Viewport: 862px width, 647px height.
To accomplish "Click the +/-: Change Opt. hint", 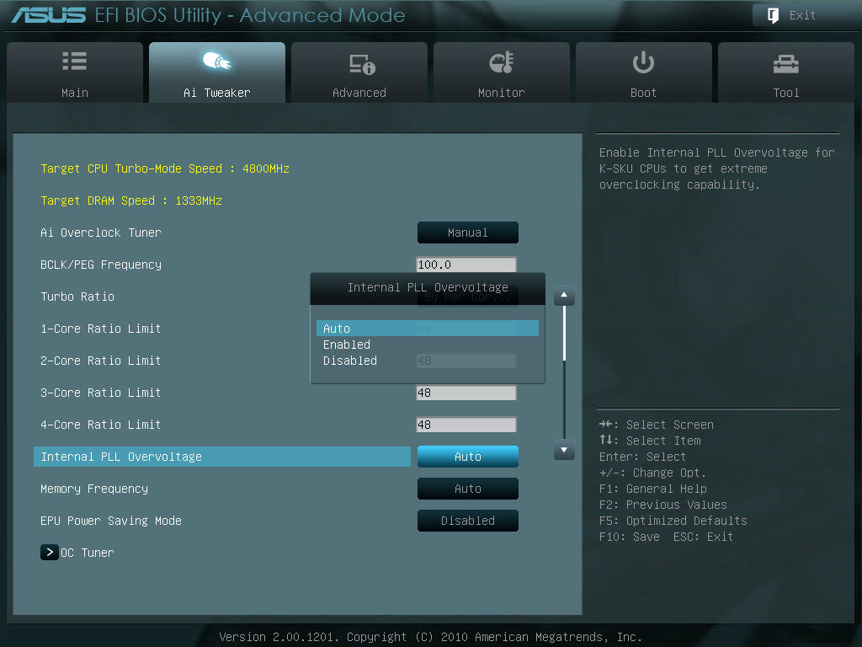I will (652, 473).
